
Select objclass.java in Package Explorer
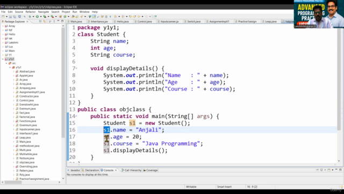tap(27, 162)
